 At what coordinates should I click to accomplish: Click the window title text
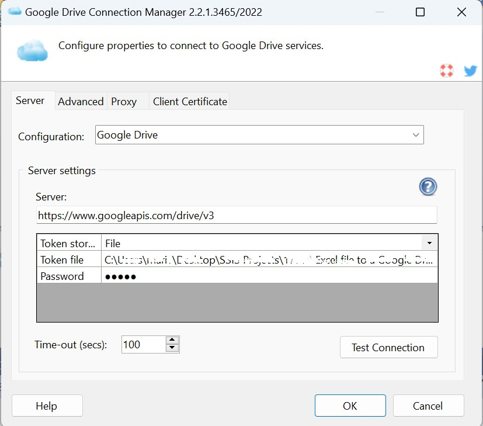(x=144, y=12)
